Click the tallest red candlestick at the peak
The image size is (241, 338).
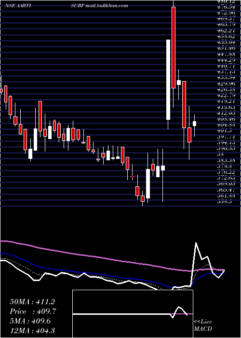174,47
